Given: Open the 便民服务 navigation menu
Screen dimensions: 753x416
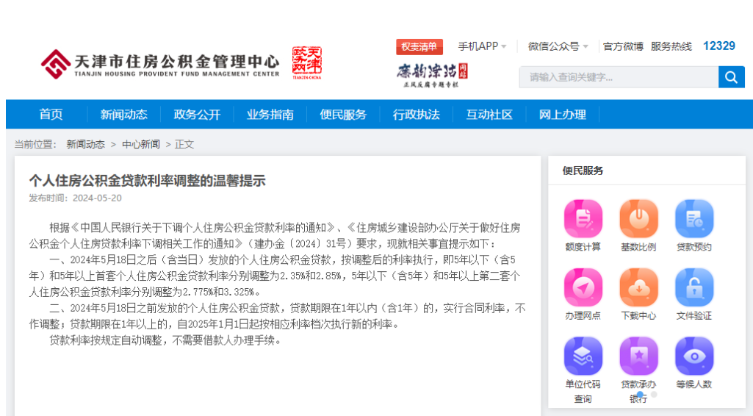Looking at the screenshot, I should 343,115.
